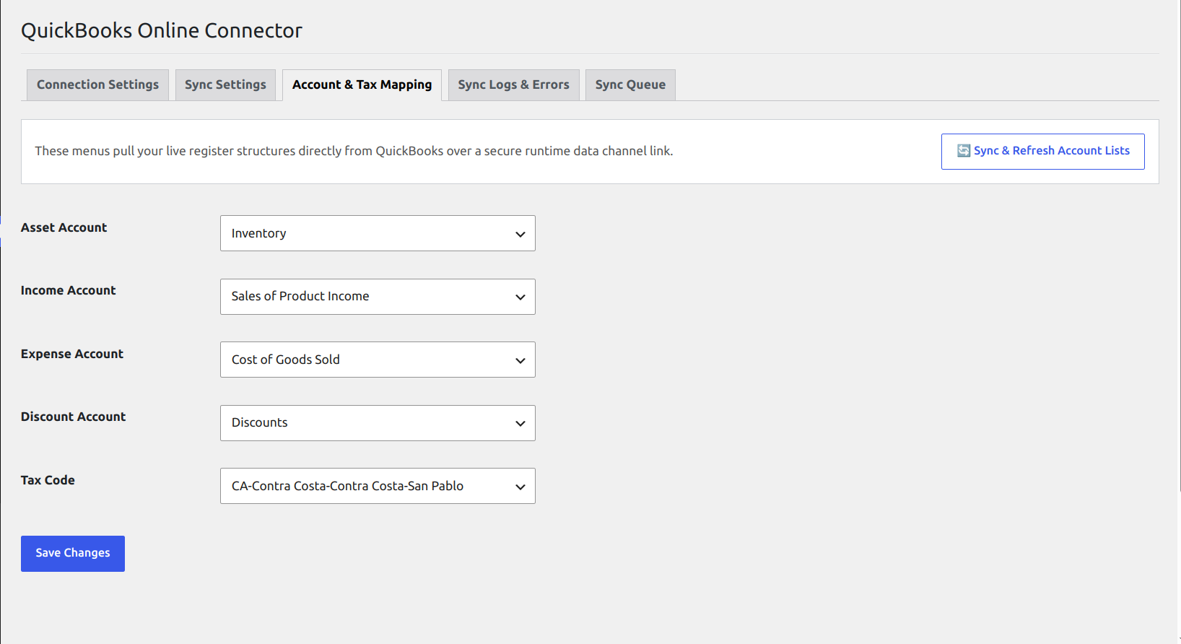Viewport: 1181px width, 644px height.
Task: Open the Connection Settings tab
Action: pos(97,85)
